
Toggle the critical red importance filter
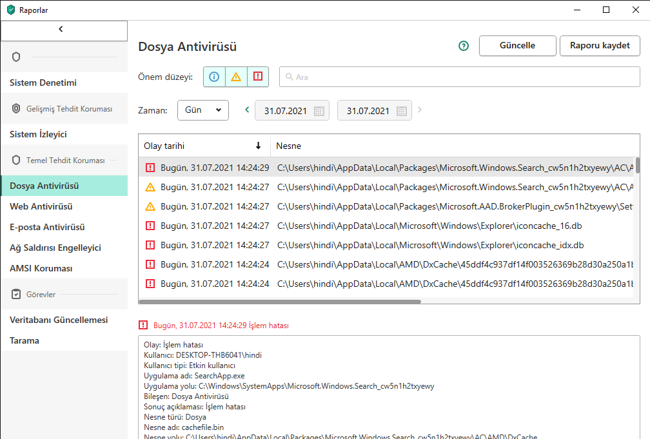tap(258, 77)
